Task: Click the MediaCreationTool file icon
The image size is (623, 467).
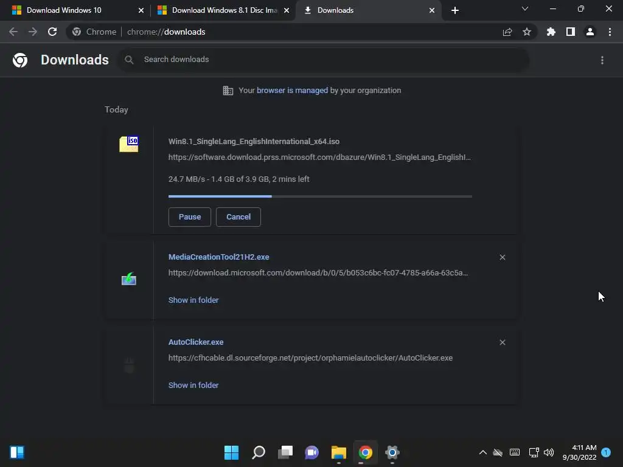Action: point(129,278)
